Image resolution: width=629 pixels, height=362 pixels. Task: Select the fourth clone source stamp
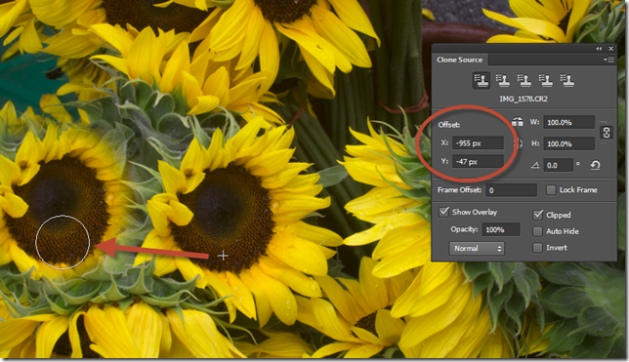[546, 81]
